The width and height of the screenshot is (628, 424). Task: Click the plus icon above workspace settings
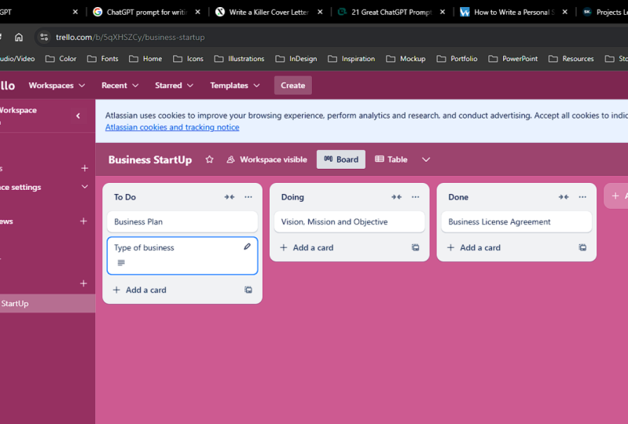[85, 168]
